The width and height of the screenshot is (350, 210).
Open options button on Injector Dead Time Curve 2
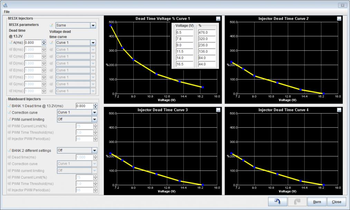[339, 19]
